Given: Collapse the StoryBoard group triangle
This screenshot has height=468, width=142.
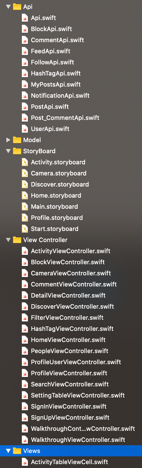Looking at the screenshot, I should coord(8,151).
